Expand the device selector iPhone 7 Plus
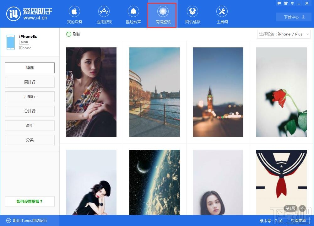Viewport: 314px width, 226px height. pyautogui.click(x=284, y=34)
